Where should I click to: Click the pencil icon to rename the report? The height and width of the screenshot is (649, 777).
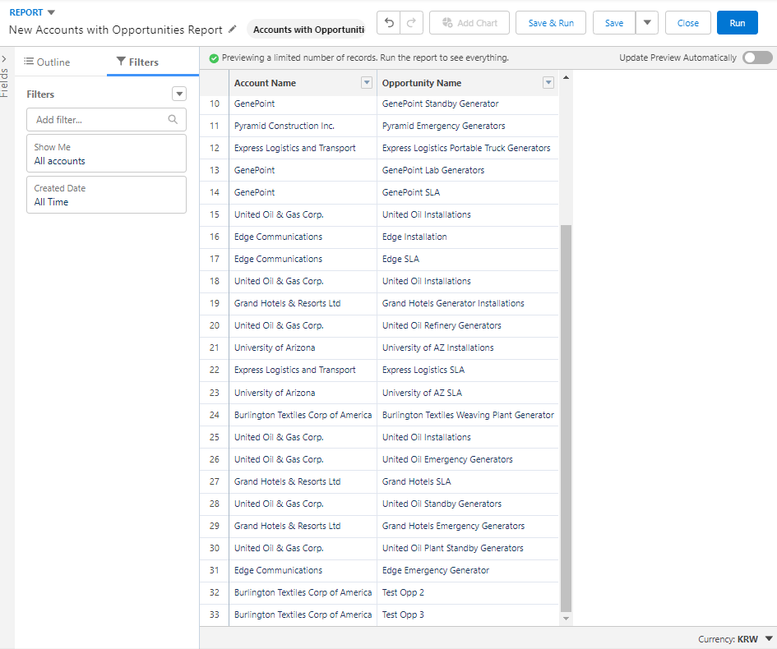[232, 30]
